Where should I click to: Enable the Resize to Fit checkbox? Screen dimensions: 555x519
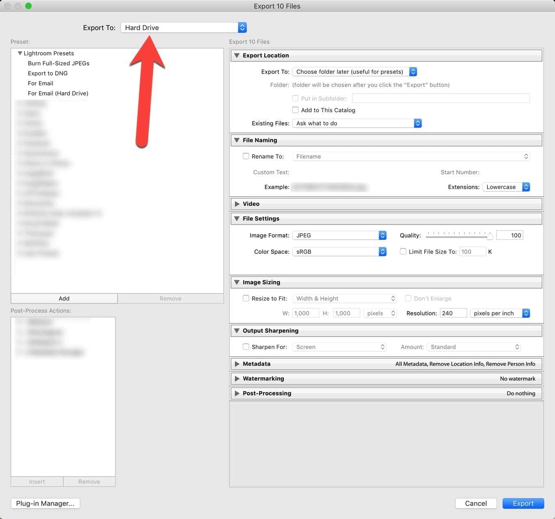pos(246,298)
